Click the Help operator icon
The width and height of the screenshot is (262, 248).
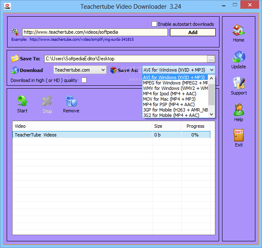tap(239, 110)
